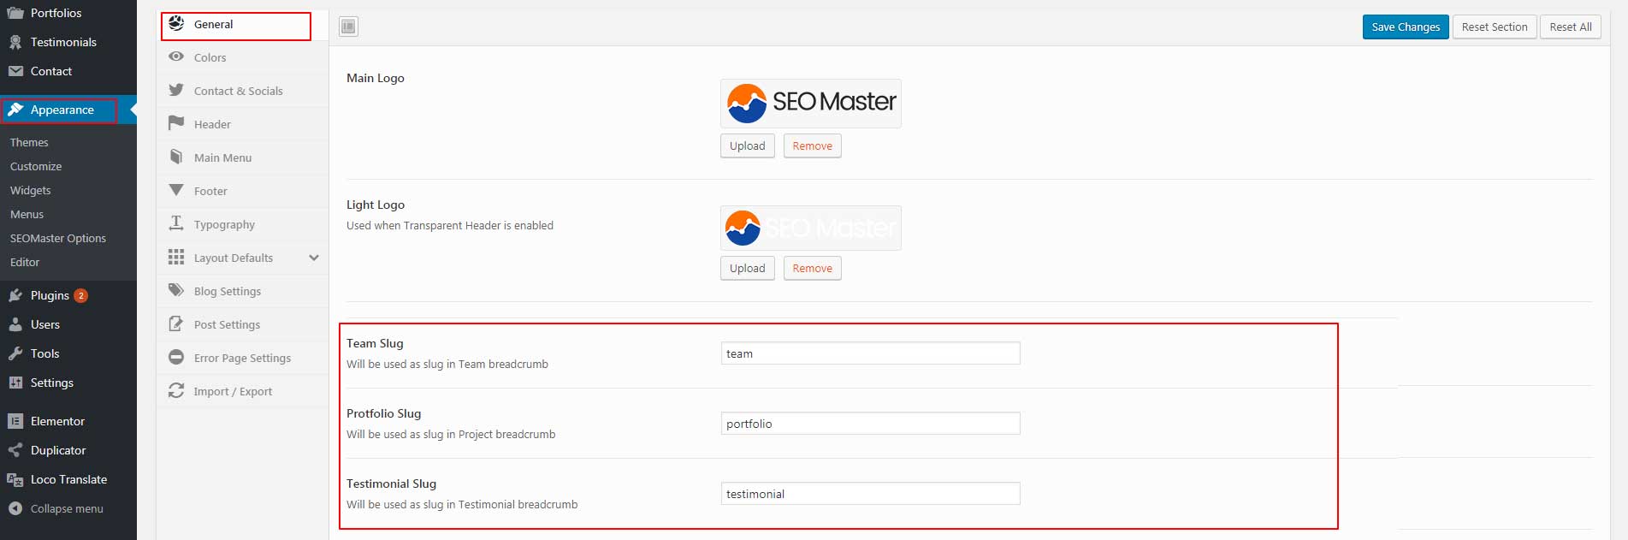Click the Plugins plug icon

point(15,295)
